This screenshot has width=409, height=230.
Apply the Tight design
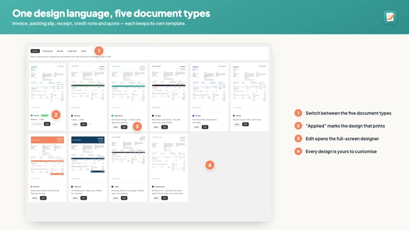click(x=116, y=198)
